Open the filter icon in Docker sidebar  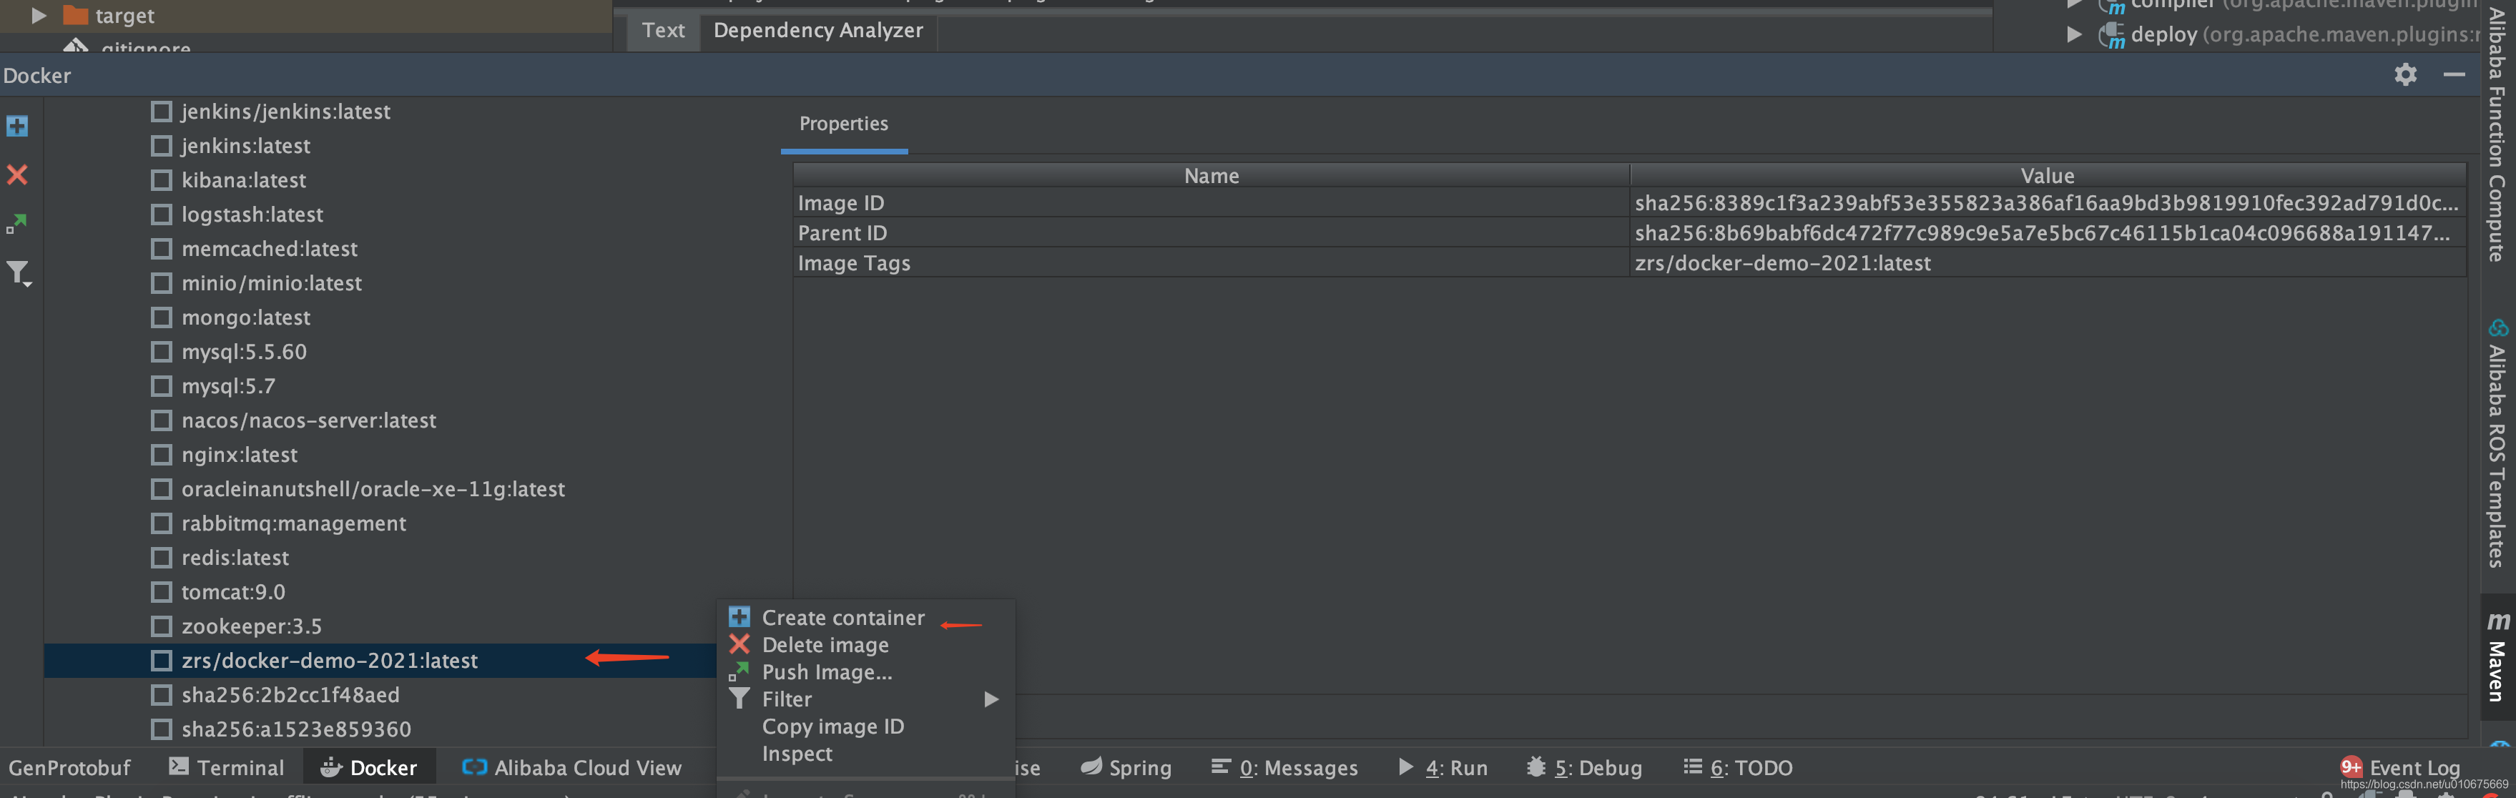[x=18, y=272]
